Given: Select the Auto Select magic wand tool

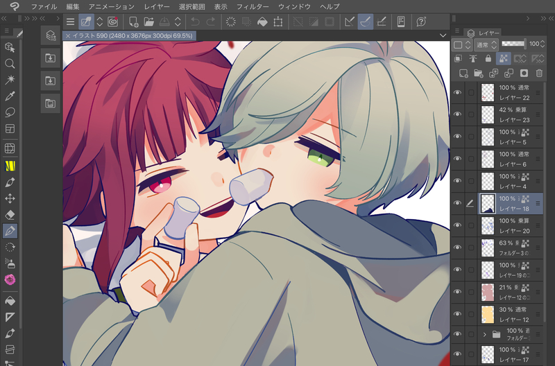Looking at the screenshot, I should (10, 80).
